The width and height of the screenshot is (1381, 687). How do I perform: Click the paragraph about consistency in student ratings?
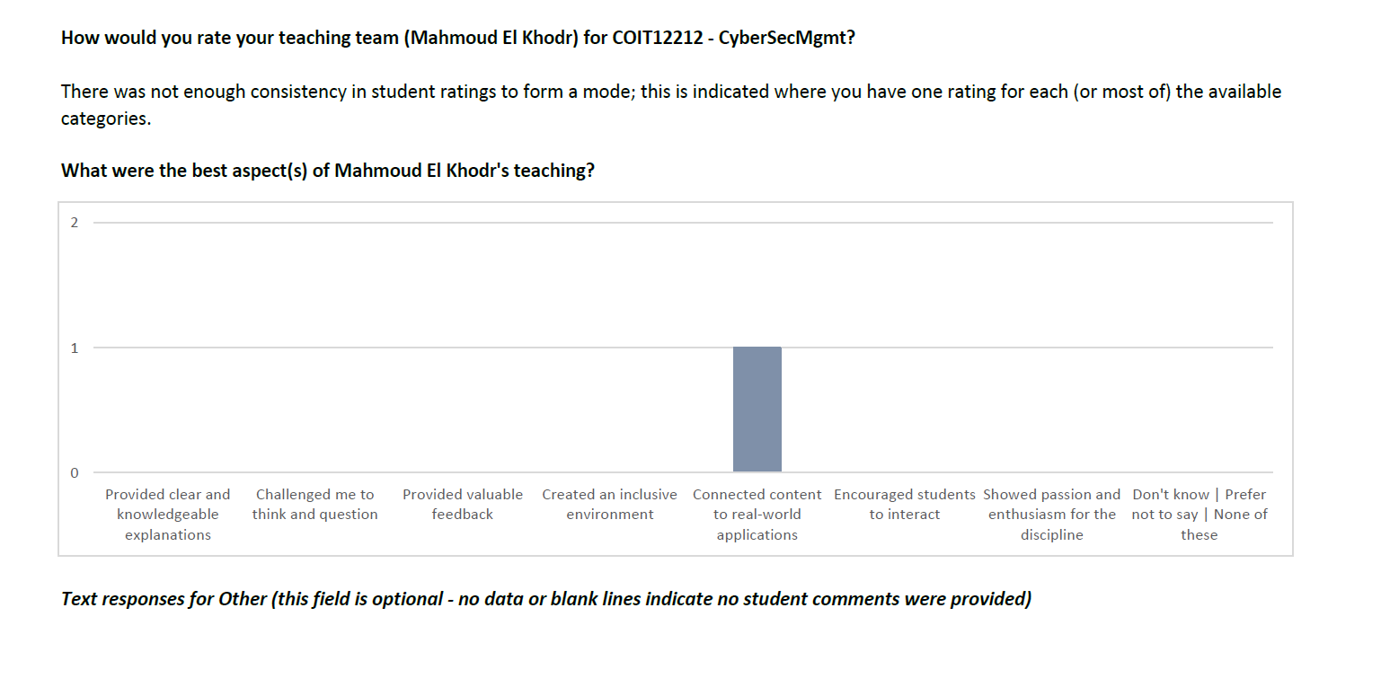[671, 104]
